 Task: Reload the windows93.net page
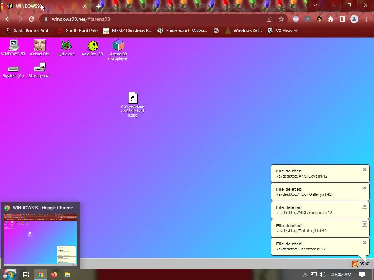tap(31, 19)
